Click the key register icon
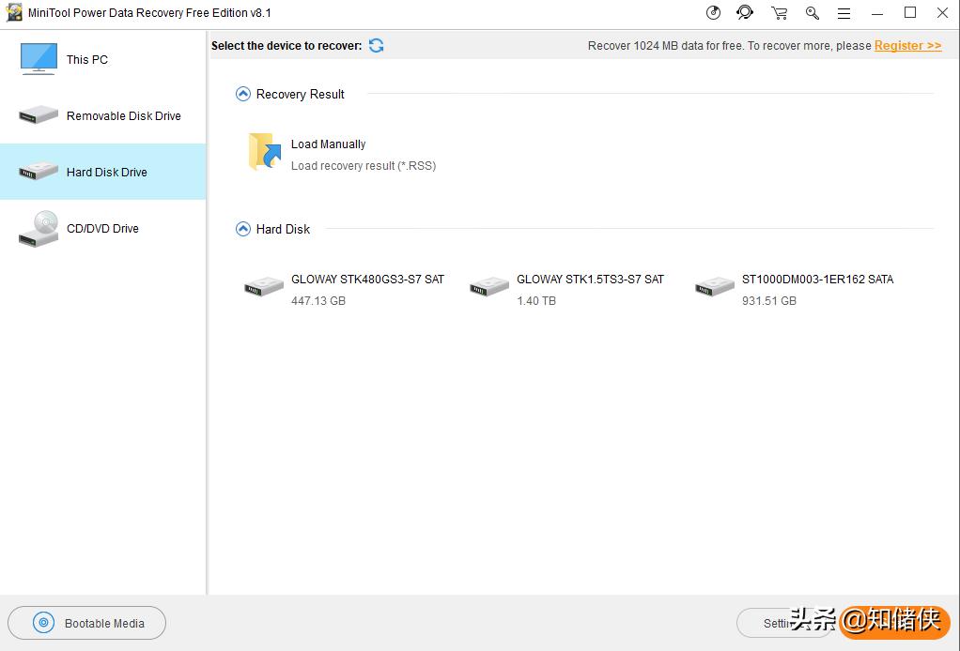 tap(813, 13)
